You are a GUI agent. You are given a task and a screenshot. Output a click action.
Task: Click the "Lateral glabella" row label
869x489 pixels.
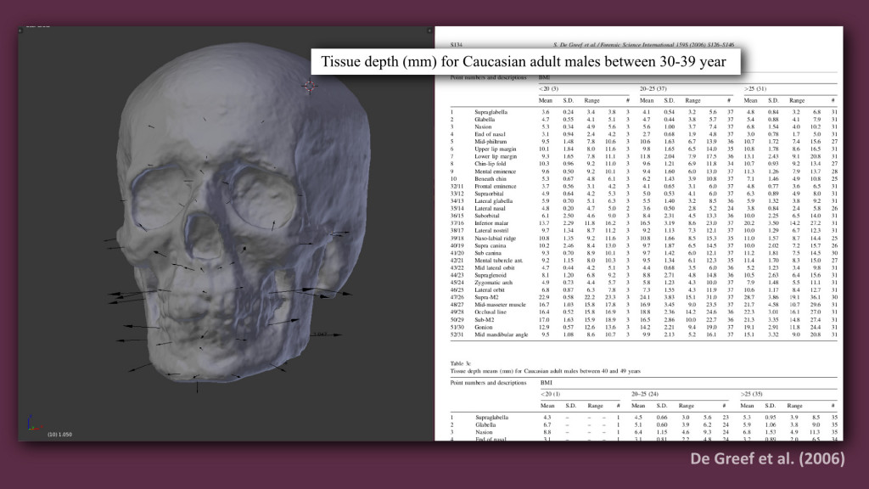(x=493, y=201)
